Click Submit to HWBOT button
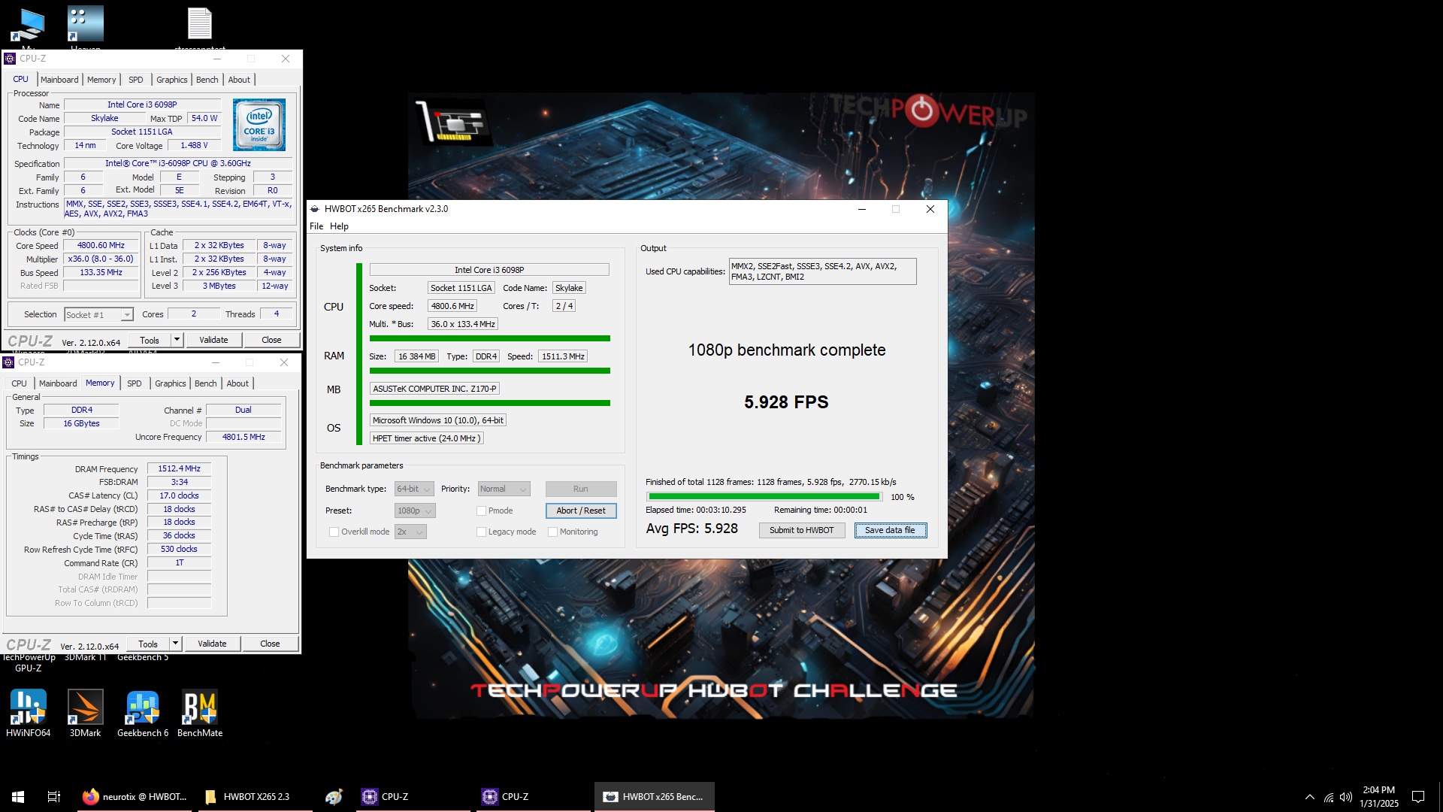The image size is (1443, 812). [801, 530]
